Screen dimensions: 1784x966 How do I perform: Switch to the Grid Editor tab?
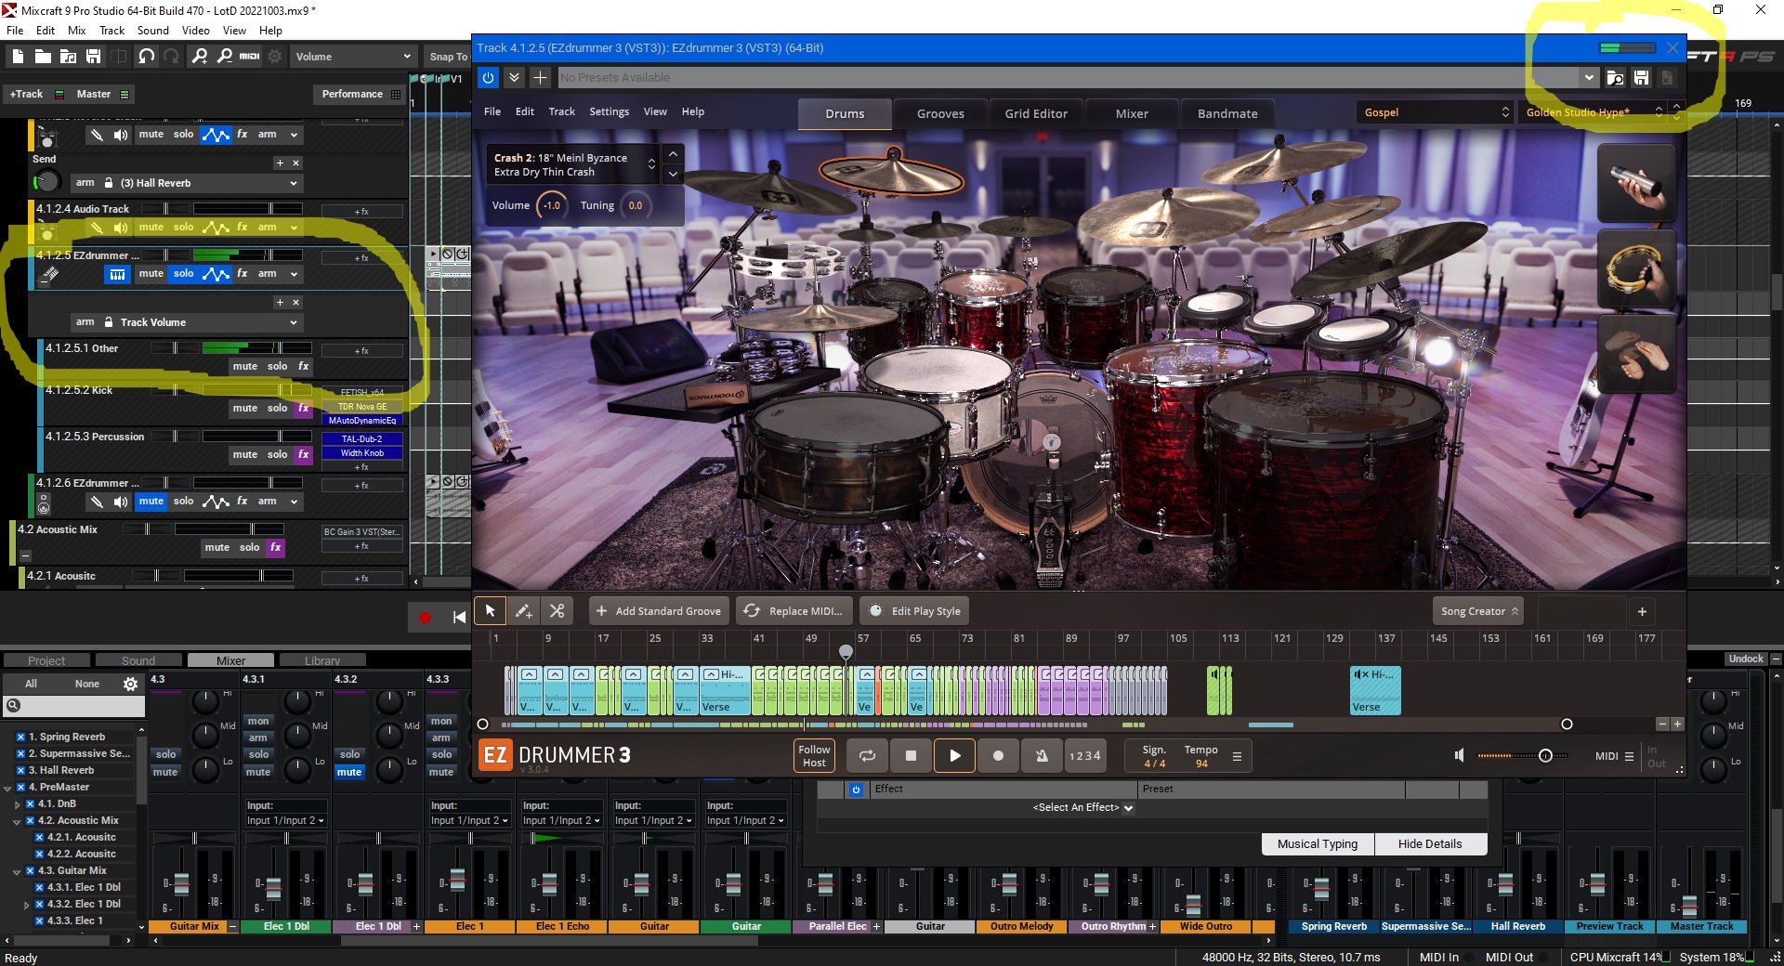coord(1036,113)
